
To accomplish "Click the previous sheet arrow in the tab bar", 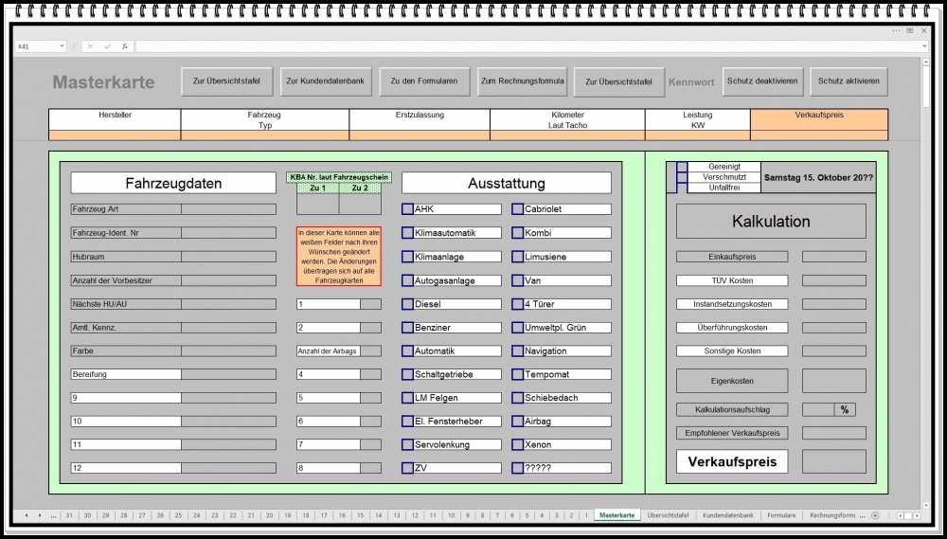I will click(27, 515).
